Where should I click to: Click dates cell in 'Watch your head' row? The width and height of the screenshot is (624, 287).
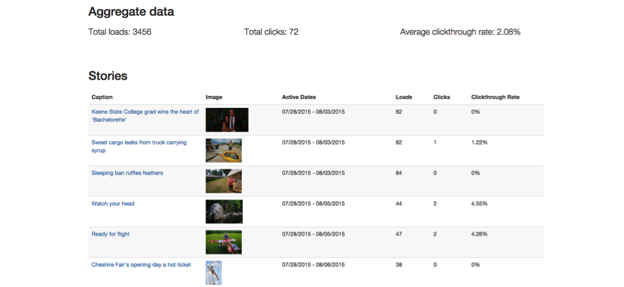(x=313, y=204)
